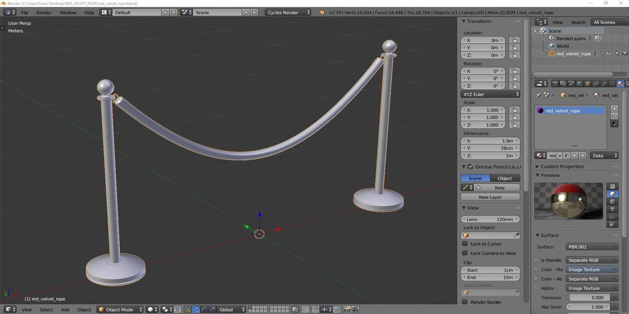Viewport: 629px width, 314px height.
Task: Toggle snap magnet icon in viewport header
Action: pyautogui.click(x=315, y=309)
